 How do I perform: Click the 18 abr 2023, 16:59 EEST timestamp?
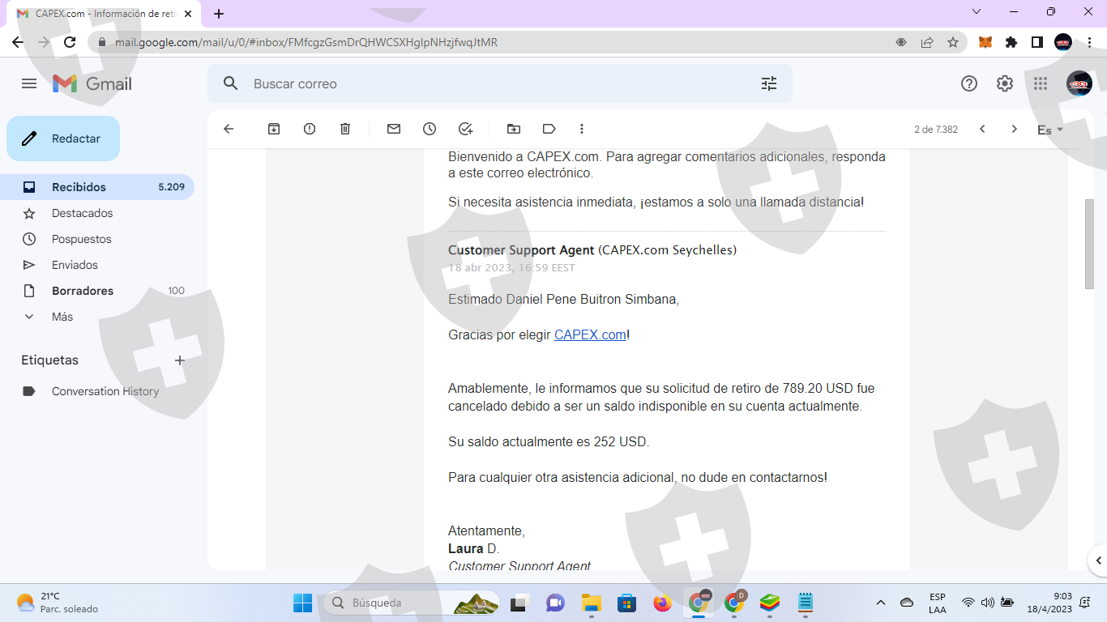[x=511, y=268]
